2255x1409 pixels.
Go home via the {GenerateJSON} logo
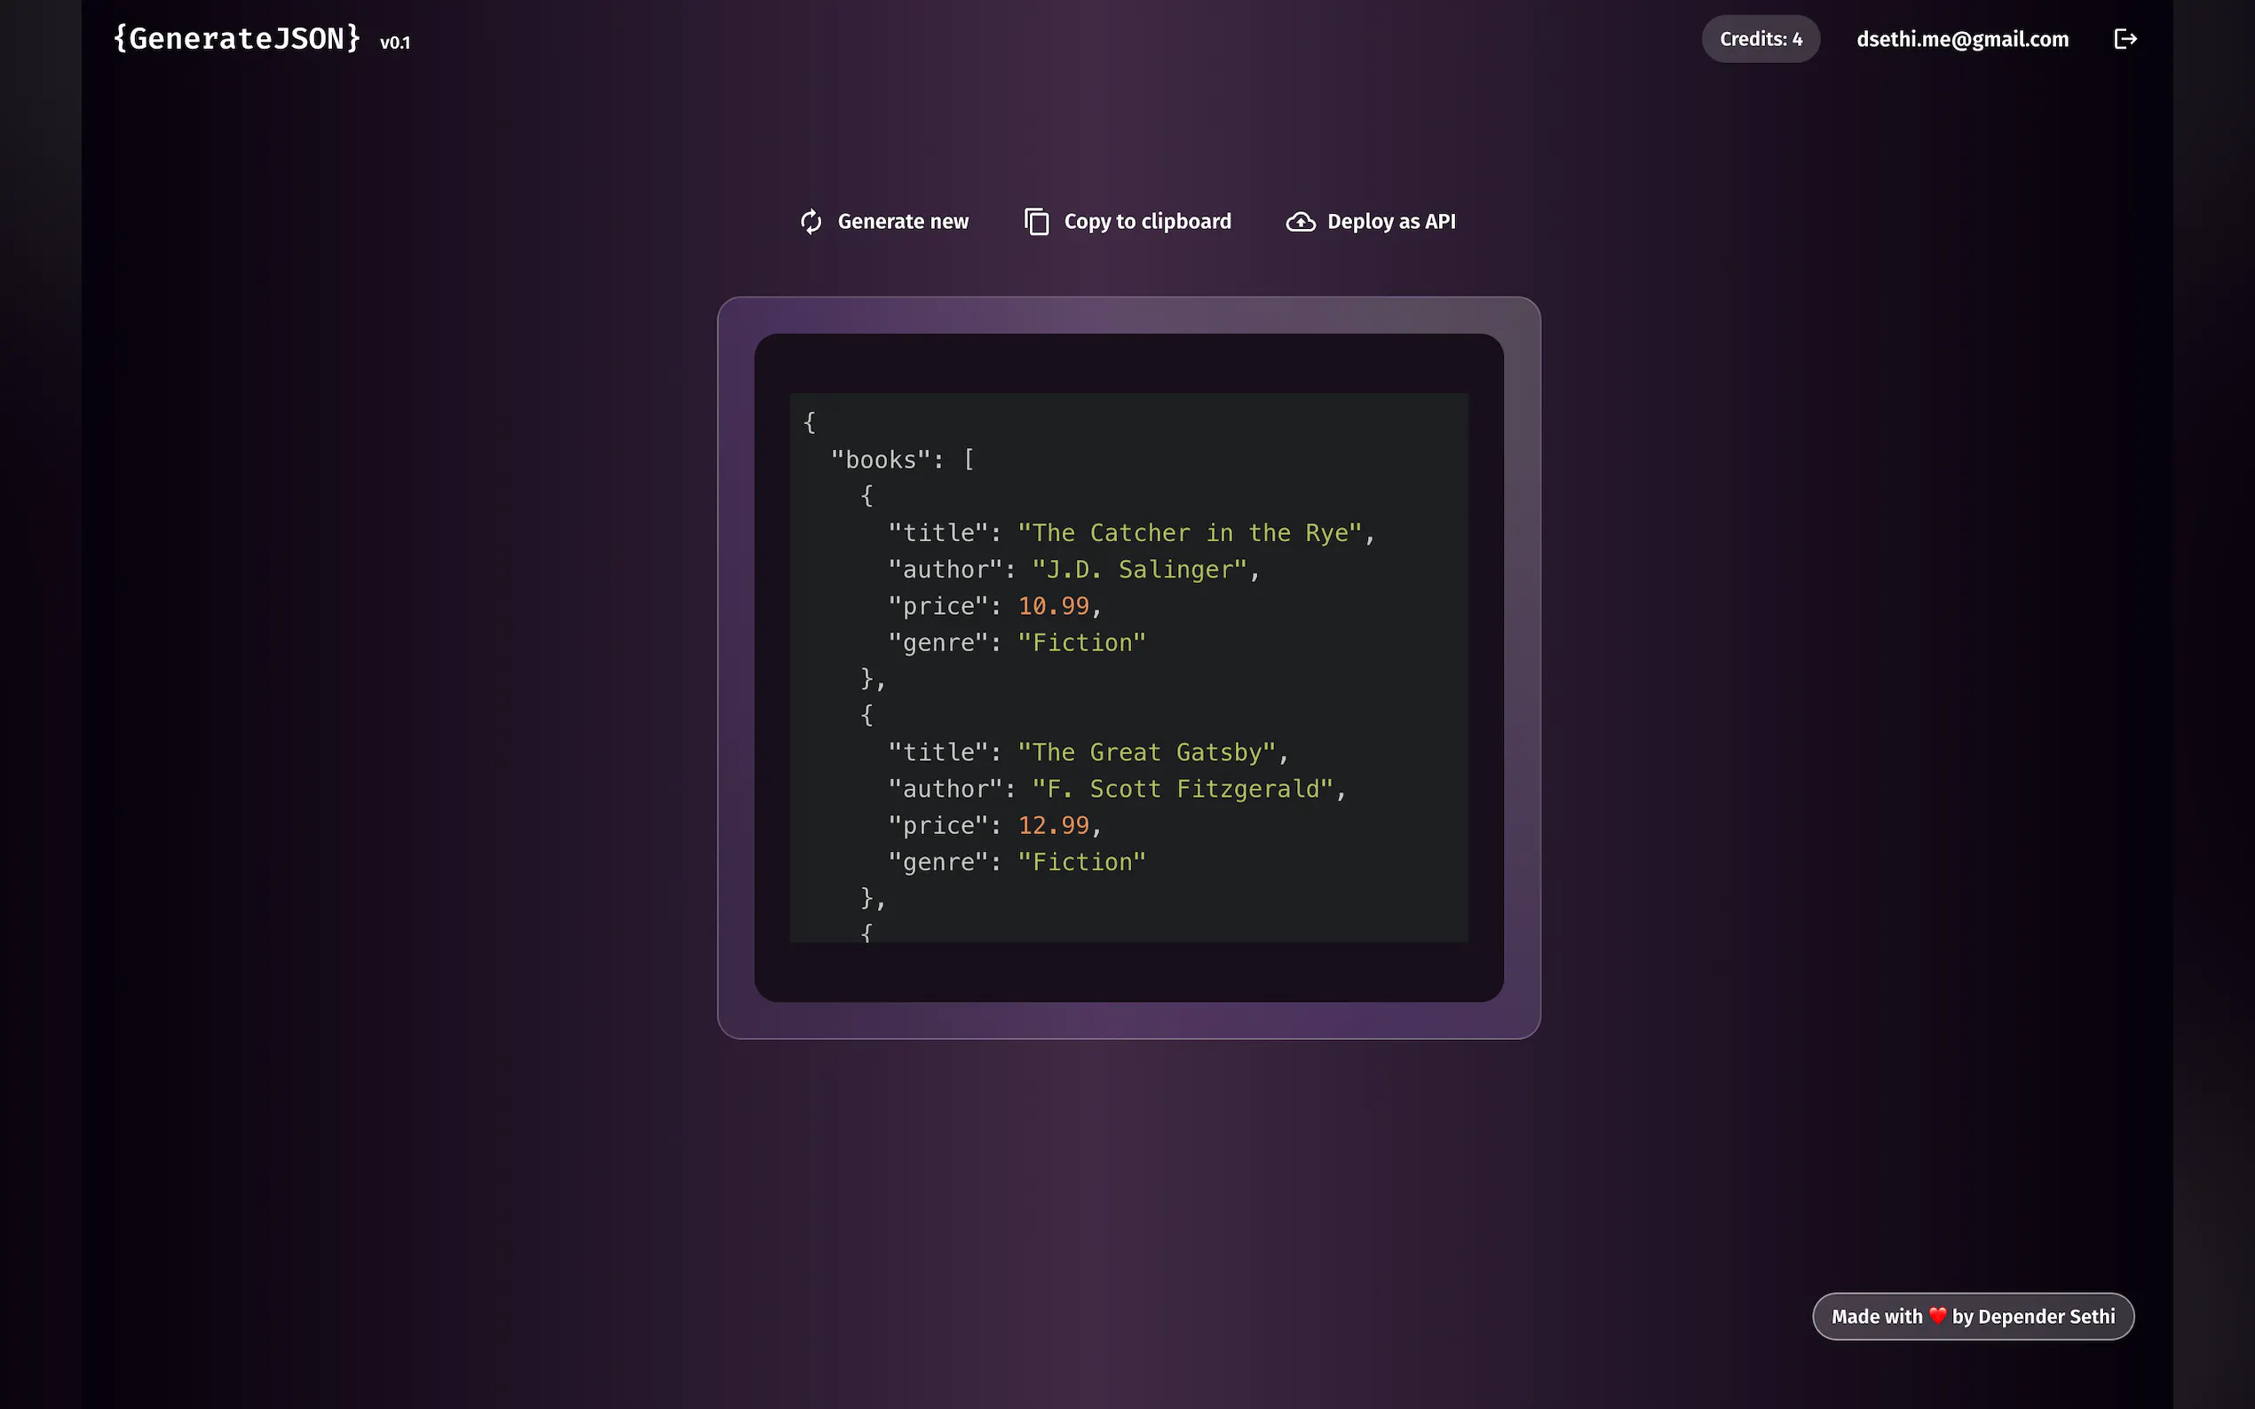pos(236,38)
